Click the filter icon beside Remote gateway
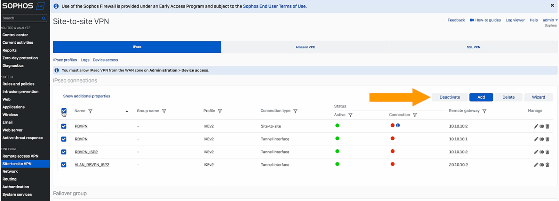 [484, 111]
